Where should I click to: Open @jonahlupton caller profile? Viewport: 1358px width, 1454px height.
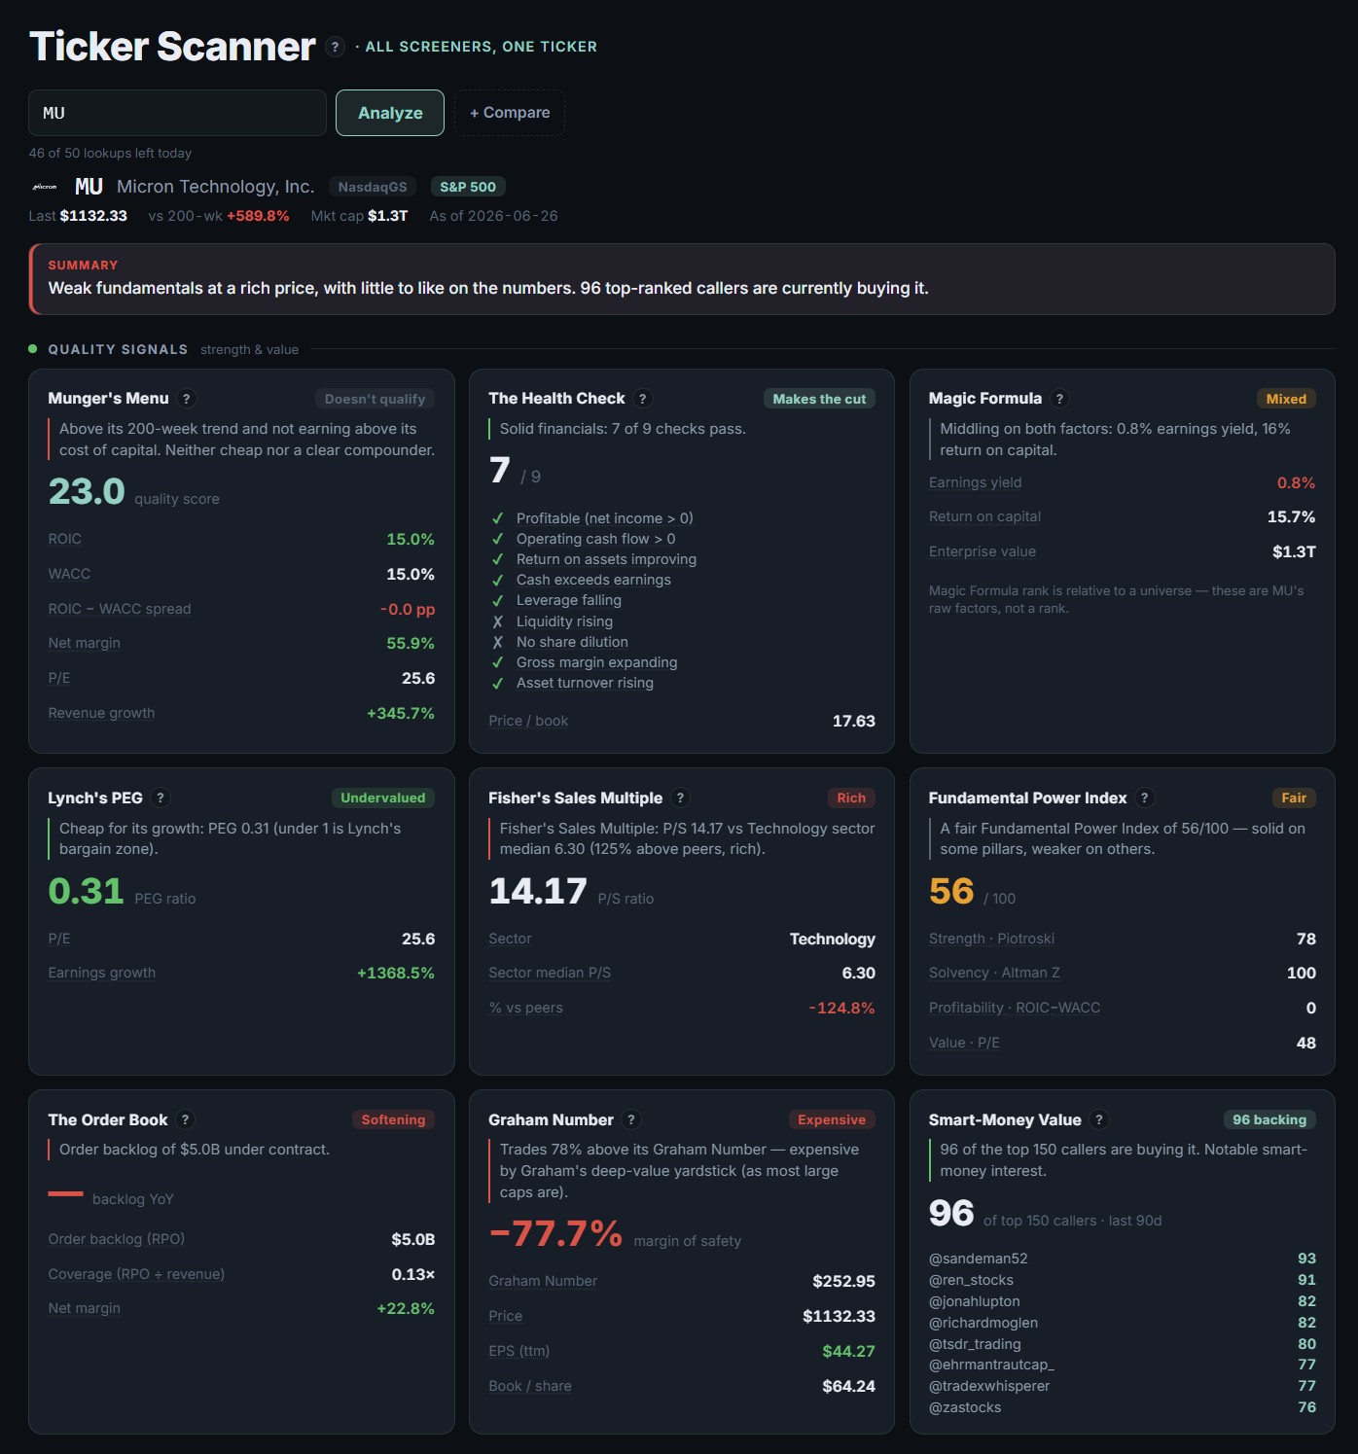tap(975, 1301)
